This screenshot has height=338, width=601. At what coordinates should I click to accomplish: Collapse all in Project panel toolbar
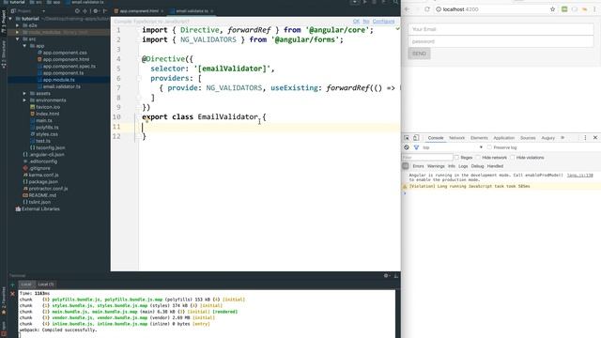point(85,11)
